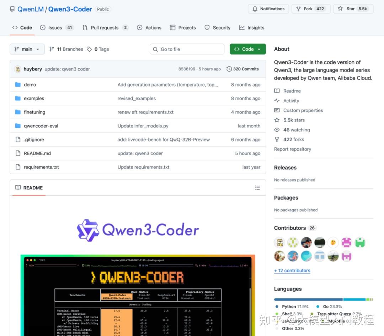Screen dimensions: 384x336
Task: Click the Custom properties icon
Action: click(x=277, y=110)
